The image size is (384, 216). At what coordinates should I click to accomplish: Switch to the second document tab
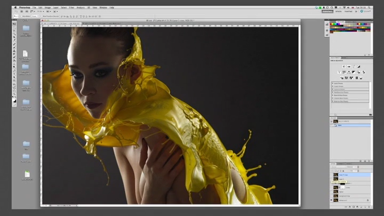(x=102, y=23)
